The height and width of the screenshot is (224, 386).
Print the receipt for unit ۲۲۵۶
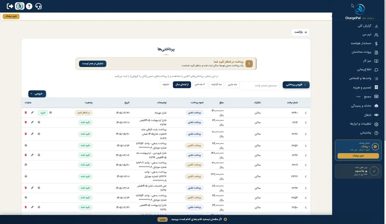click(x=26, y=145)
